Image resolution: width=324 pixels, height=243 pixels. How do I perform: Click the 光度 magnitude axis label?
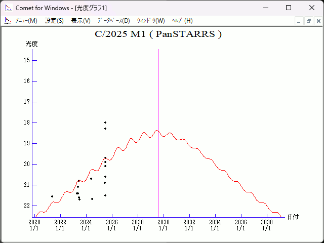click(32, 44)
